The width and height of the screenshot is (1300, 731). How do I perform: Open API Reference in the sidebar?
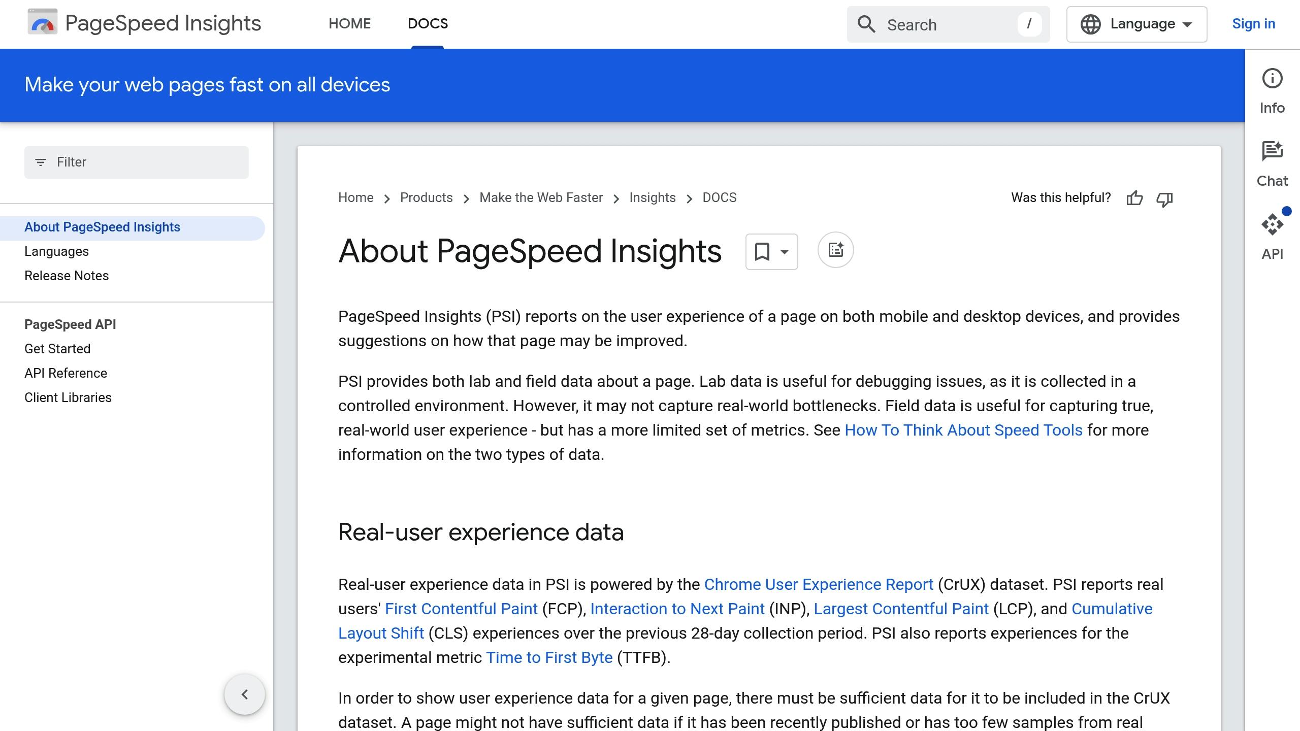66,374
